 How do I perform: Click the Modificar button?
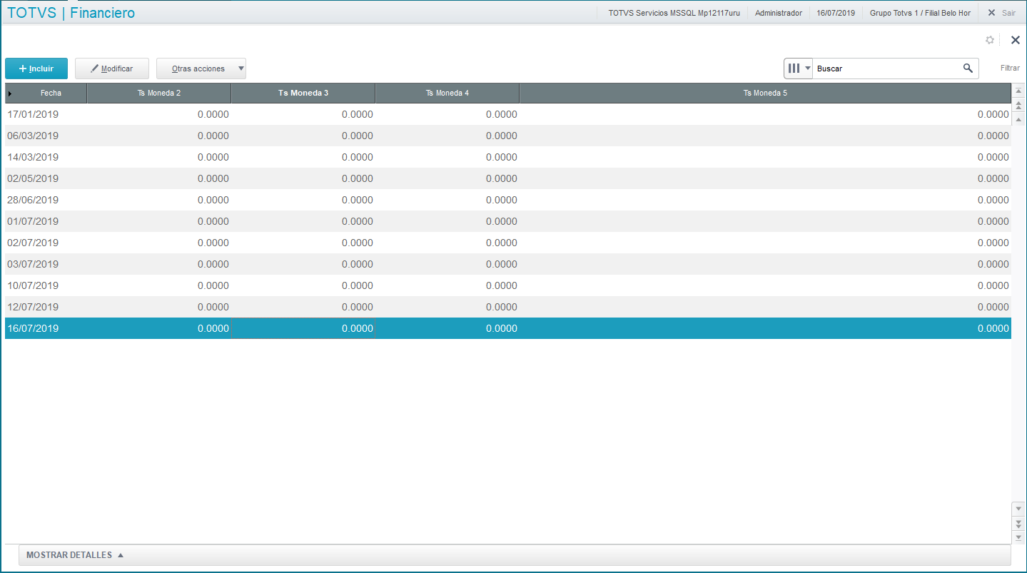[112, 69]
